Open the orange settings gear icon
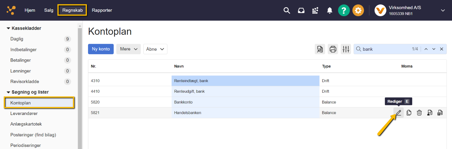This screenshot has height=149, width=452. click(358, 11)
